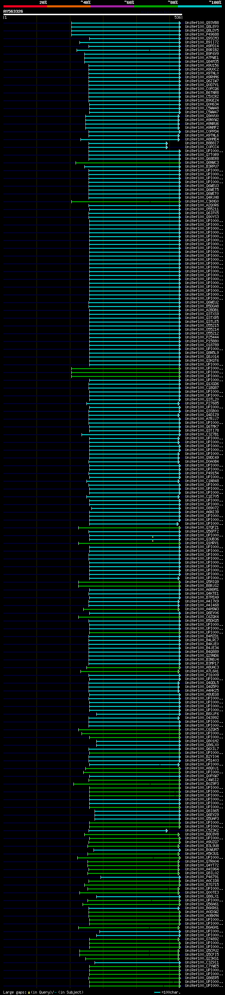Click label UniRef100_B0Z9P3

point(201,784)
